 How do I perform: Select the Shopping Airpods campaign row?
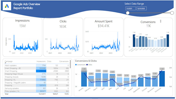tap(37, 77)
